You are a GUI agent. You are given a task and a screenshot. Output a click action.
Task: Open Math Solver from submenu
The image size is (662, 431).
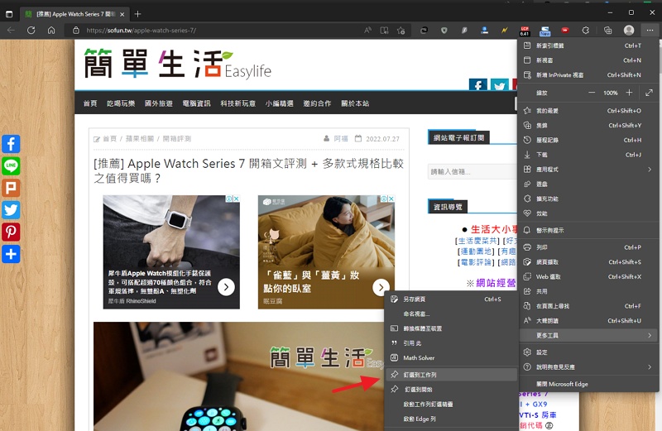[451, 358]
